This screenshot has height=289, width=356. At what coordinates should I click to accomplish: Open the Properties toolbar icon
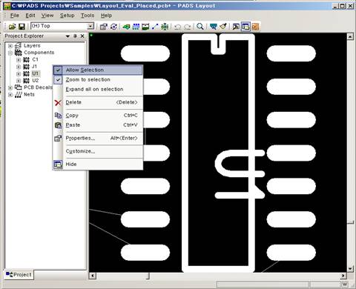pyautogui.click(x=104, y=27)
